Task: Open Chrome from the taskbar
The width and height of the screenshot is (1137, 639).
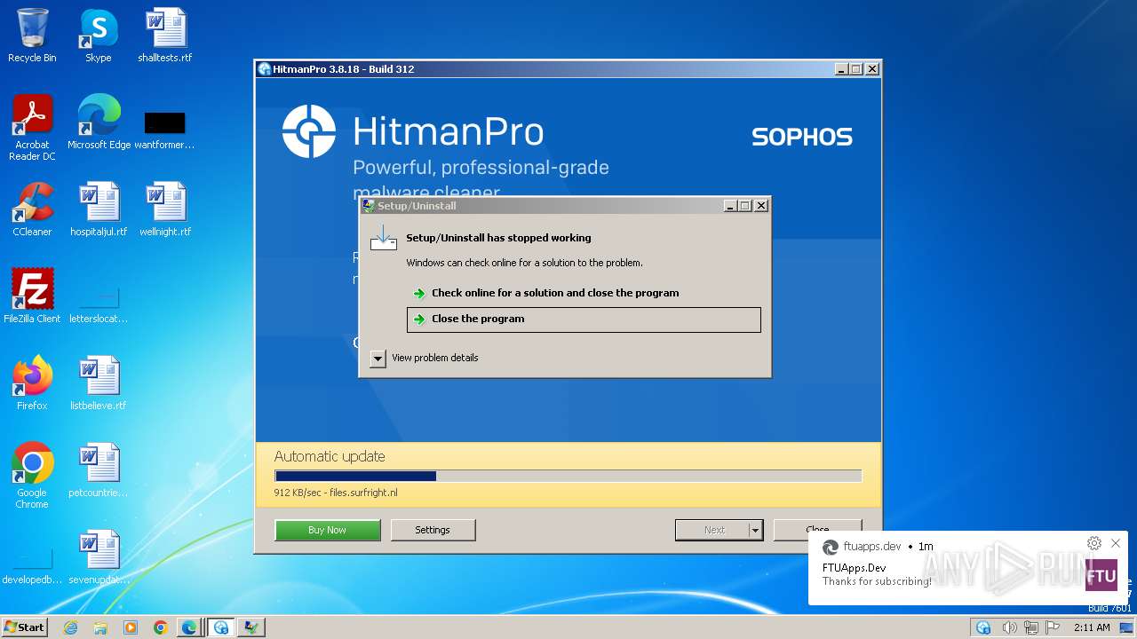Action: pos(160,627)
